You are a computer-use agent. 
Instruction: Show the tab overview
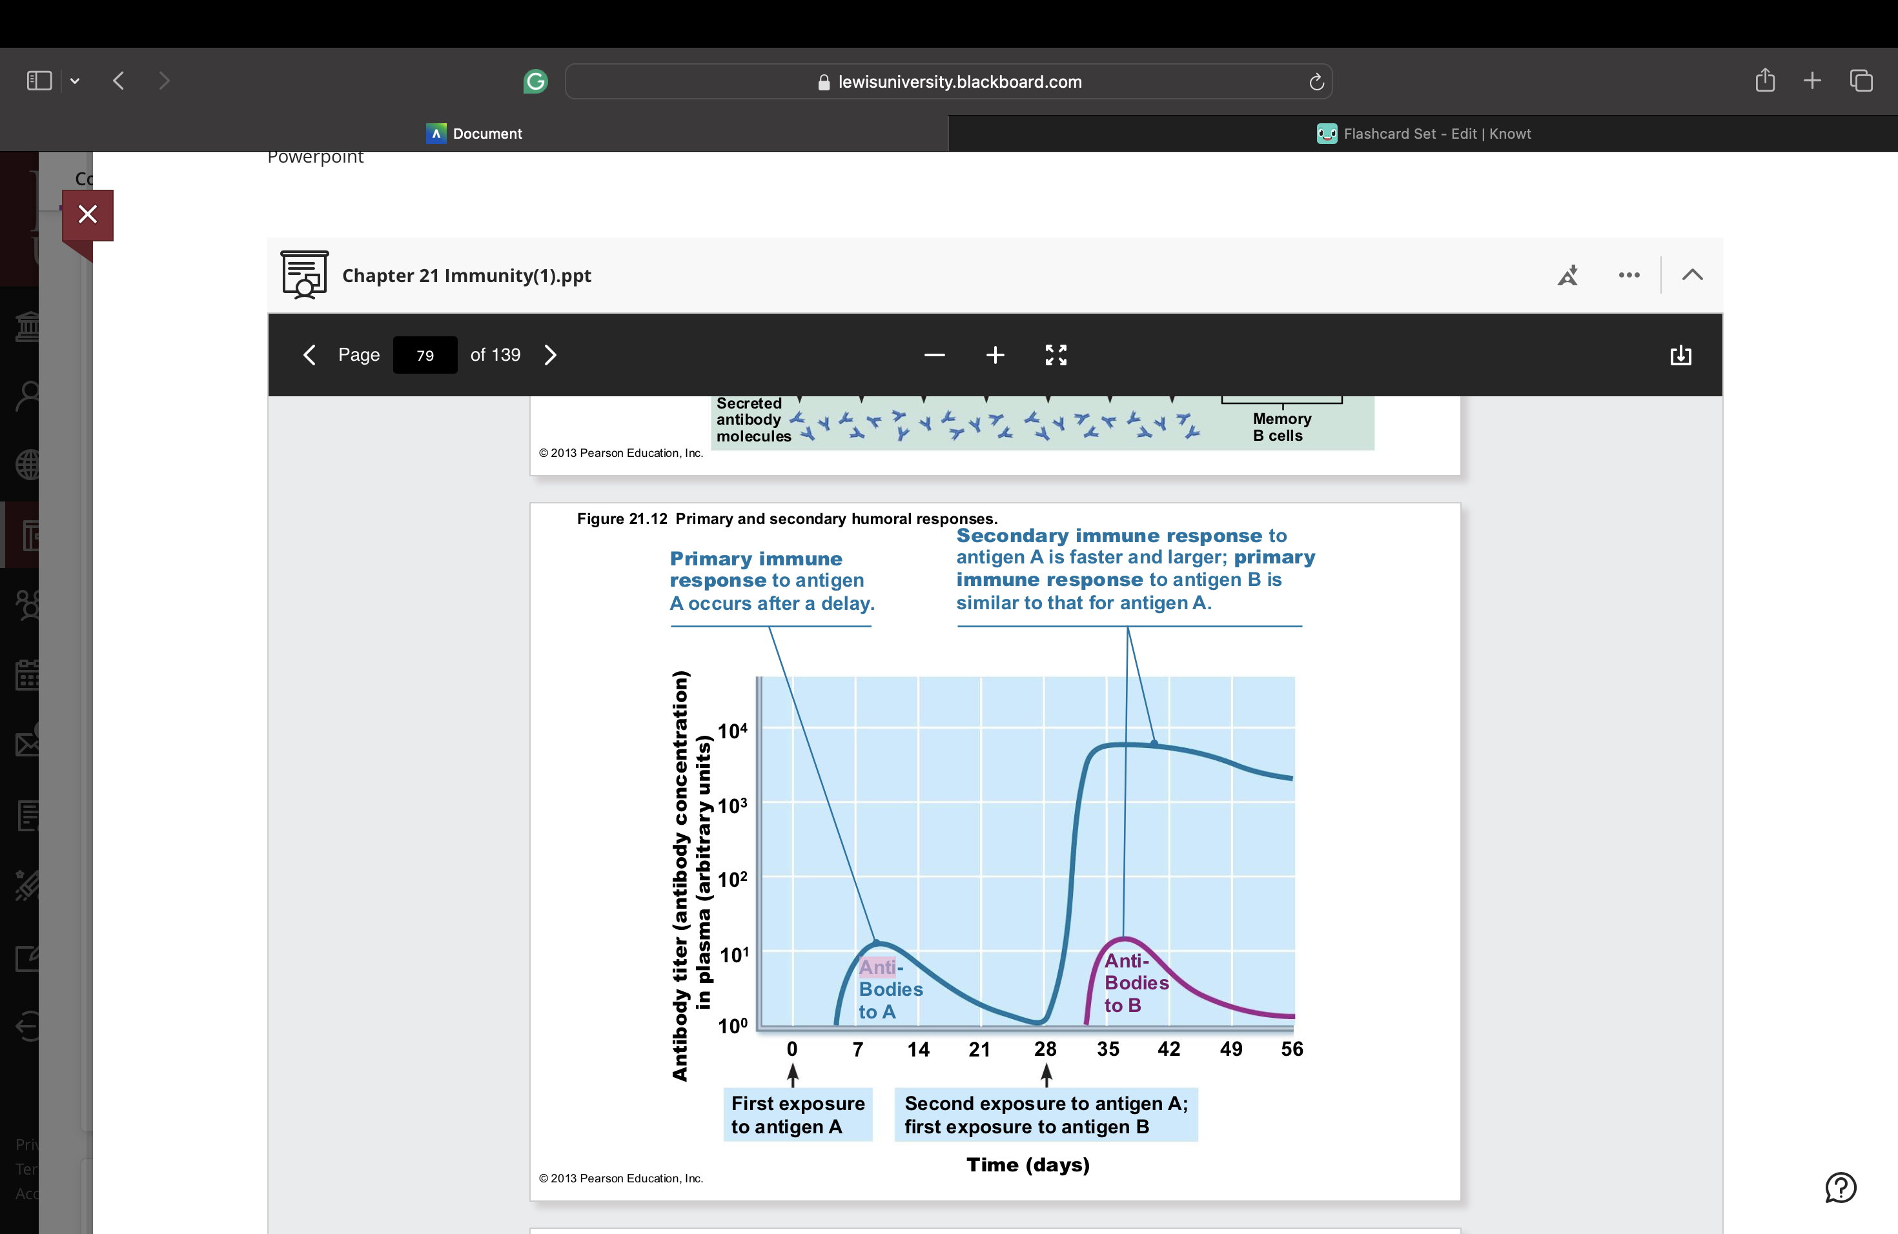point(1861,81)
